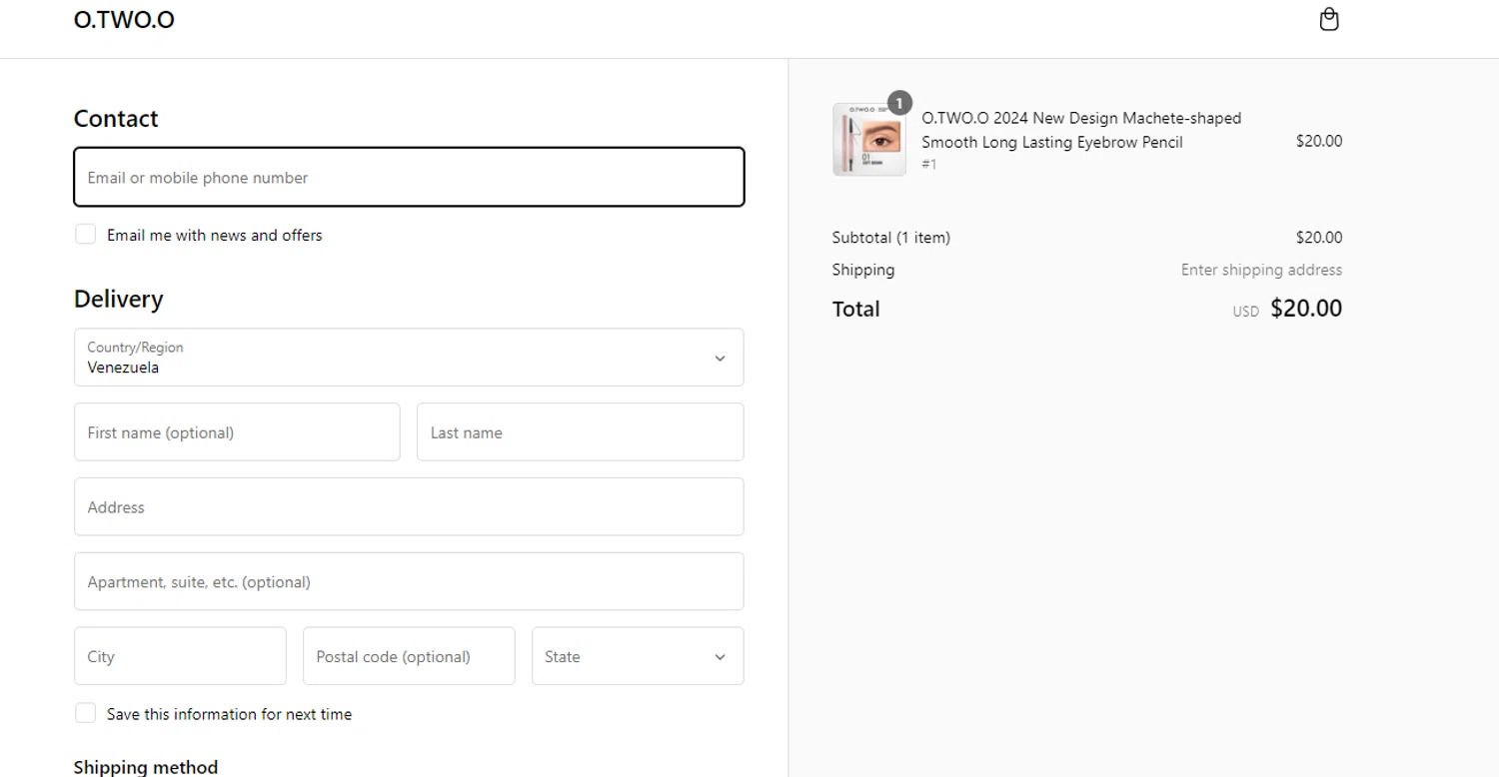Click the Shipping label in order summary
Image resolution: width=1499 pixels, height=777 pixels.
coord(863,270)
